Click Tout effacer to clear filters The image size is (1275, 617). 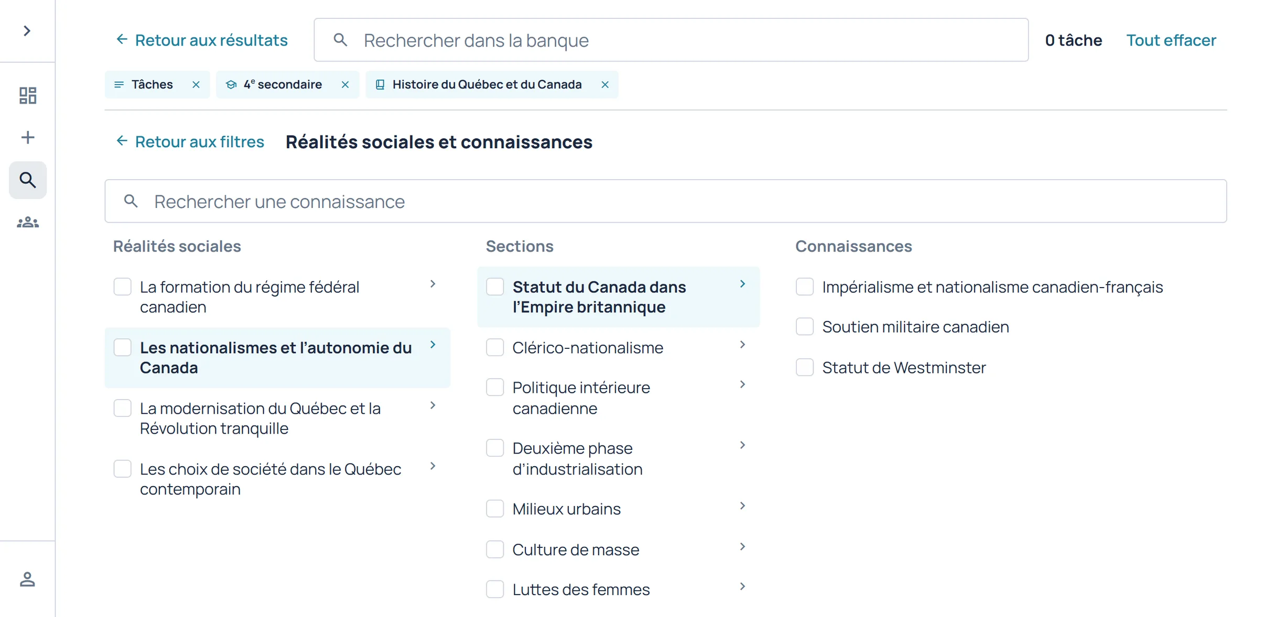coord(1171,40)
